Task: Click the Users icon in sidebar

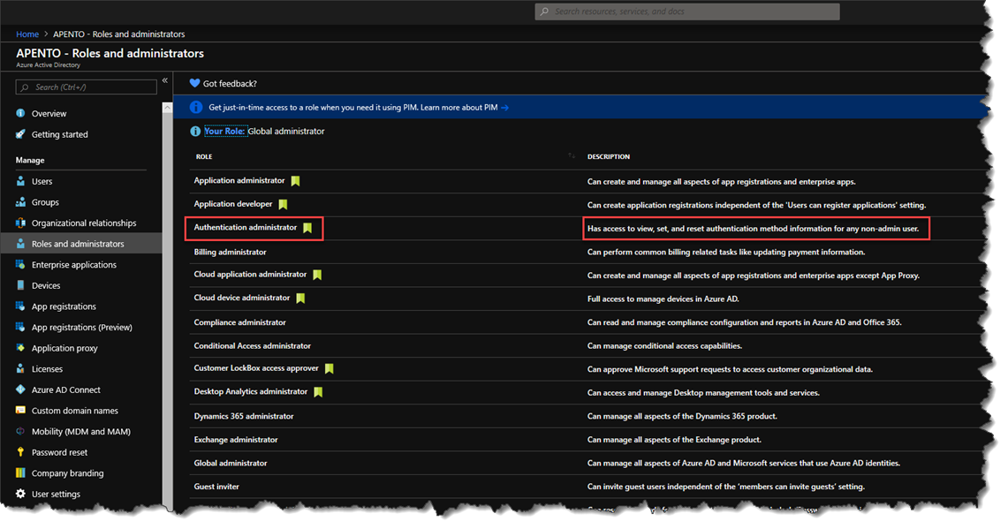Action: (20, 181)
